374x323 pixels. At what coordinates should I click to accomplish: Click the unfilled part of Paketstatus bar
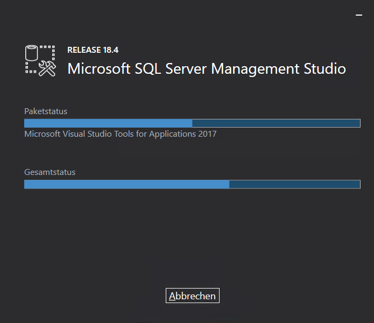coord(276,123)
